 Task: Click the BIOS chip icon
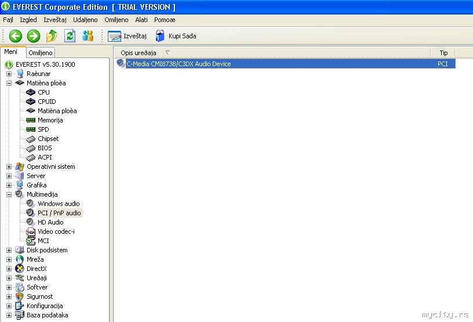pos(31,149)
